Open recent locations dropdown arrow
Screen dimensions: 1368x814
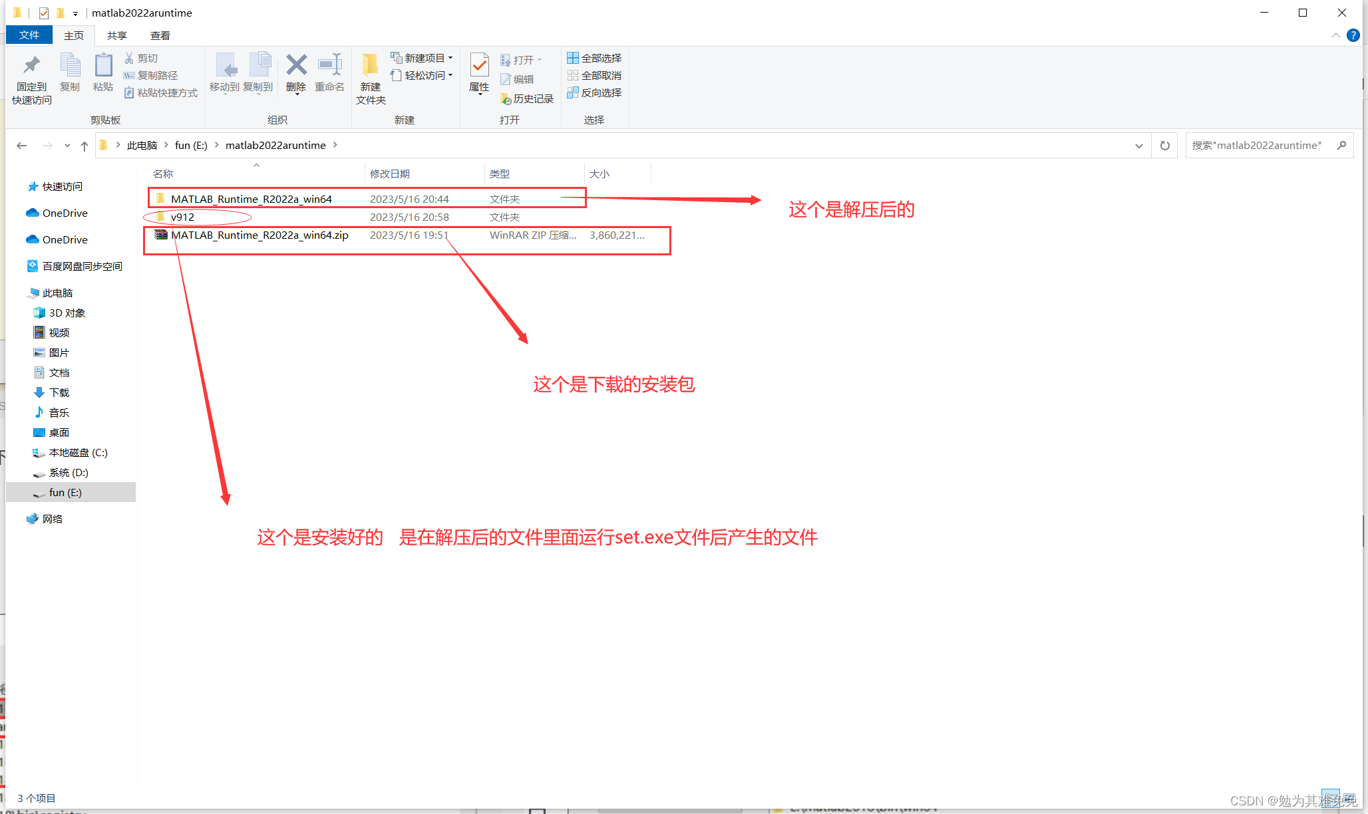click(67, 146)
